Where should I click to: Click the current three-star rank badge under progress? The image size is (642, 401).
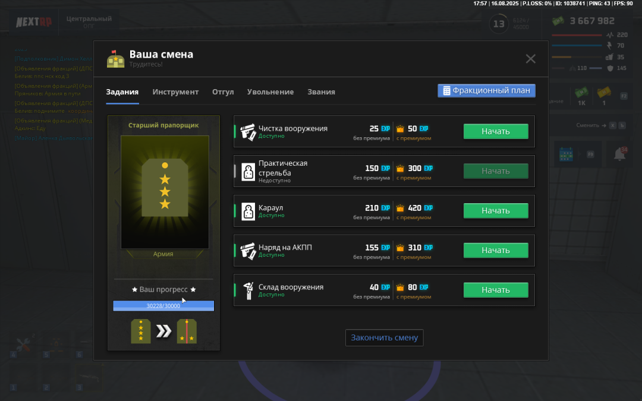click(141, 331)
